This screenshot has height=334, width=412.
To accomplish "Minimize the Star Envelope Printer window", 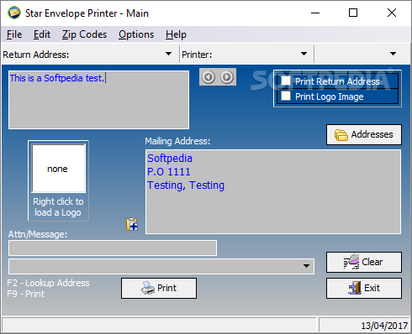I will pos(315,13).
